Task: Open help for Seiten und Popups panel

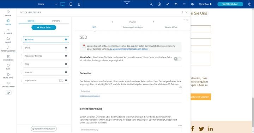Action: tap(182, 12)
